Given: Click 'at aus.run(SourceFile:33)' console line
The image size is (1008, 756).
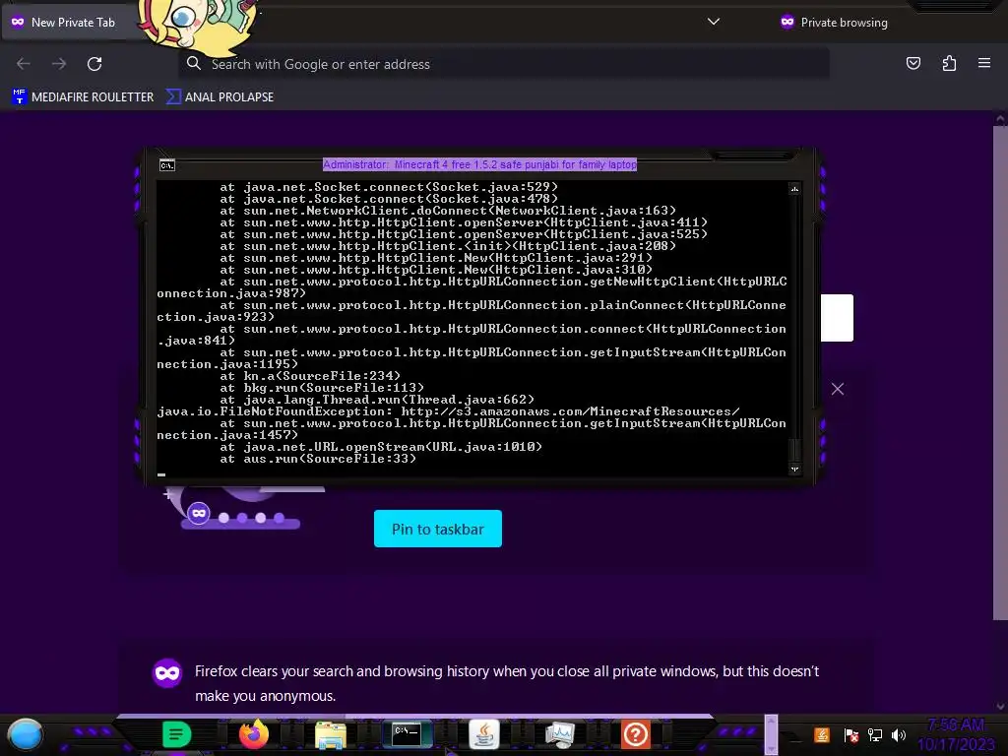Looking at the screenshot, I should coord(318,459).
